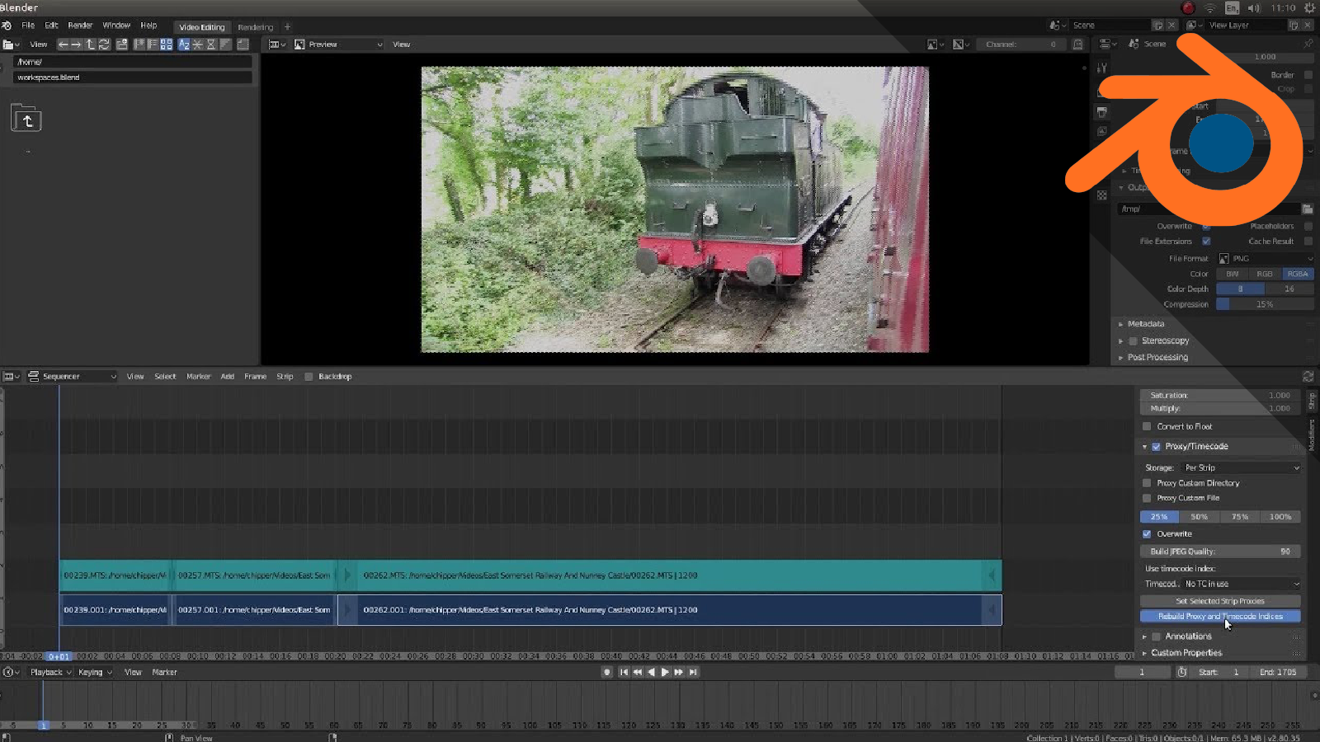1320x742 pixels.
Task: Select BW color mode
Action: click(1233, 275)
